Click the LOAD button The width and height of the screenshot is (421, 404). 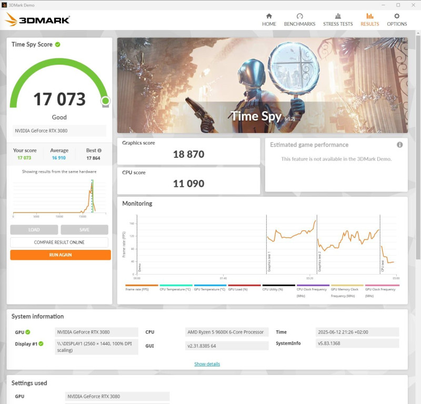point(34,230)
